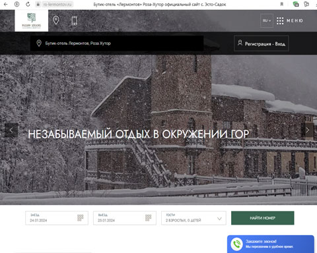Viewport: 317px width, 253px height.
Task: Select the rs-lermontov.ru address text
Action: click(57, 5)
